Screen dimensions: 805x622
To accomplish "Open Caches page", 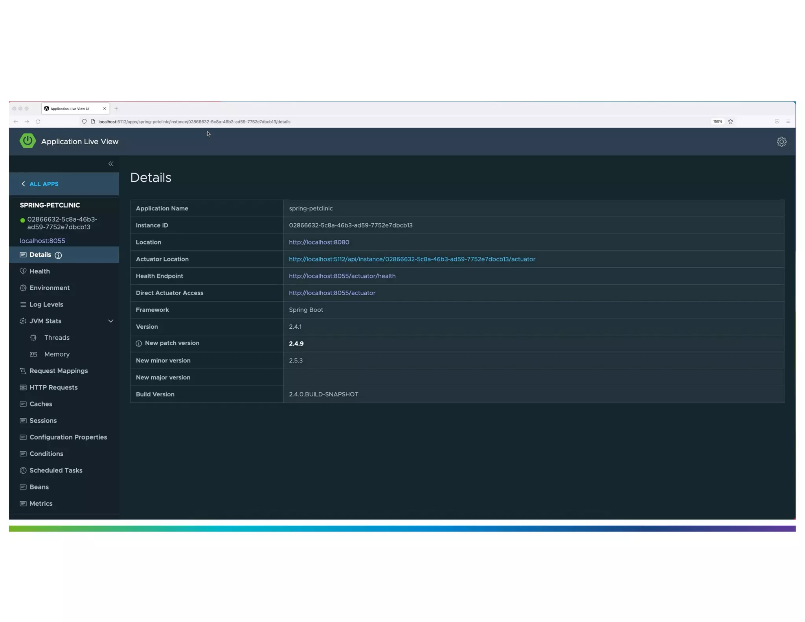I will [x=41, y=404].
